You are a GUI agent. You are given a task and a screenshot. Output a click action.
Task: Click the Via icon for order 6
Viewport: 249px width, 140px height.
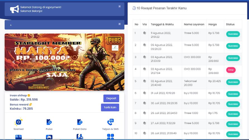pos(144,93)
